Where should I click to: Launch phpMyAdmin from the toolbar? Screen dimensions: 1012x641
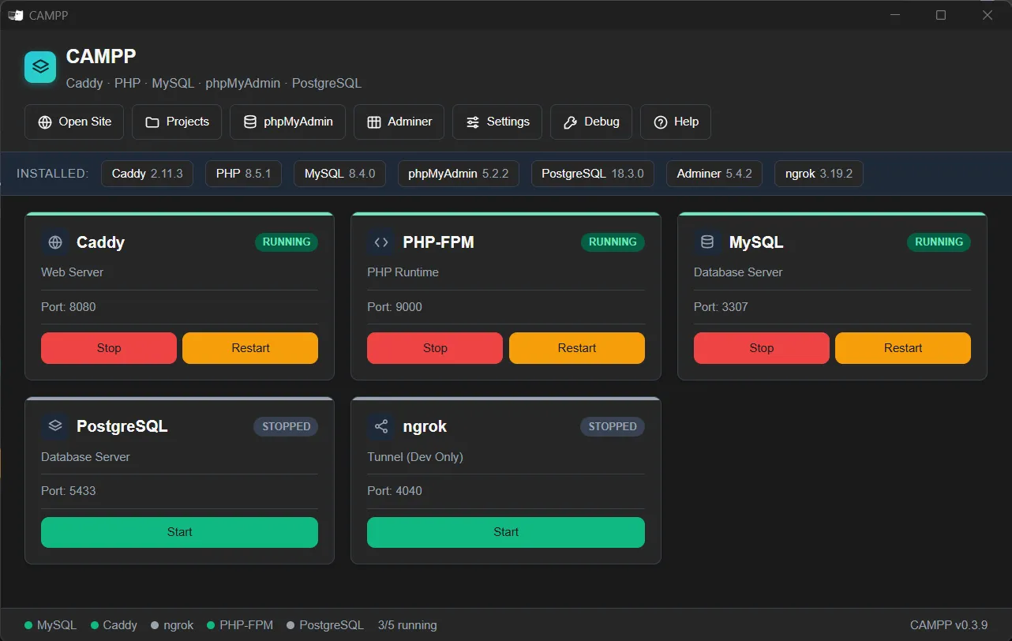pos(287,122)
